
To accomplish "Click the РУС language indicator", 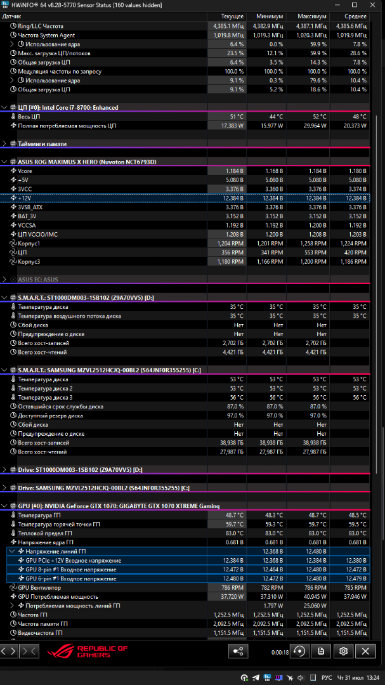I will coord(327,677).
